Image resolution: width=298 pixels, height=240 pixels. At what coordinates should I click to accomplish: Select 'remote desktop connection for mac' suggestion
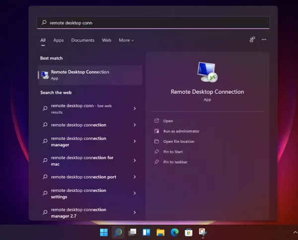[x=82, y=161]
